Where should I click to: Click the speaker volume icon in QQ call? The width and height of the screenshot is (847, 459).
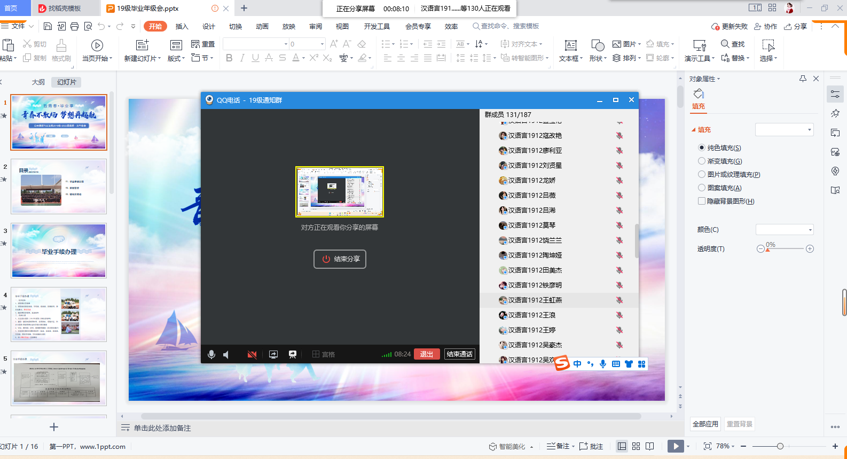(226, 354)
